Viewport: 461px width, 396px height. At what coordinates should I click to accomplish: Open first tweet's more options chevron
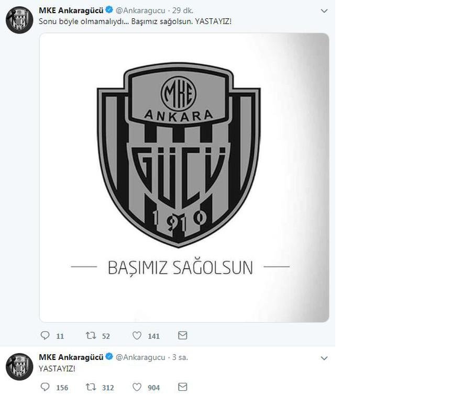pos(324,11)
